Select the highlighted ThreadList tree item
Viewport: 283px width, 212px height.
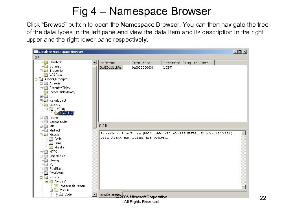(66, 113)
